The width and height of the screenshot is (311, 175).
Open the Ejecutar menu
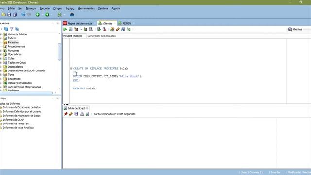(45, 8)
